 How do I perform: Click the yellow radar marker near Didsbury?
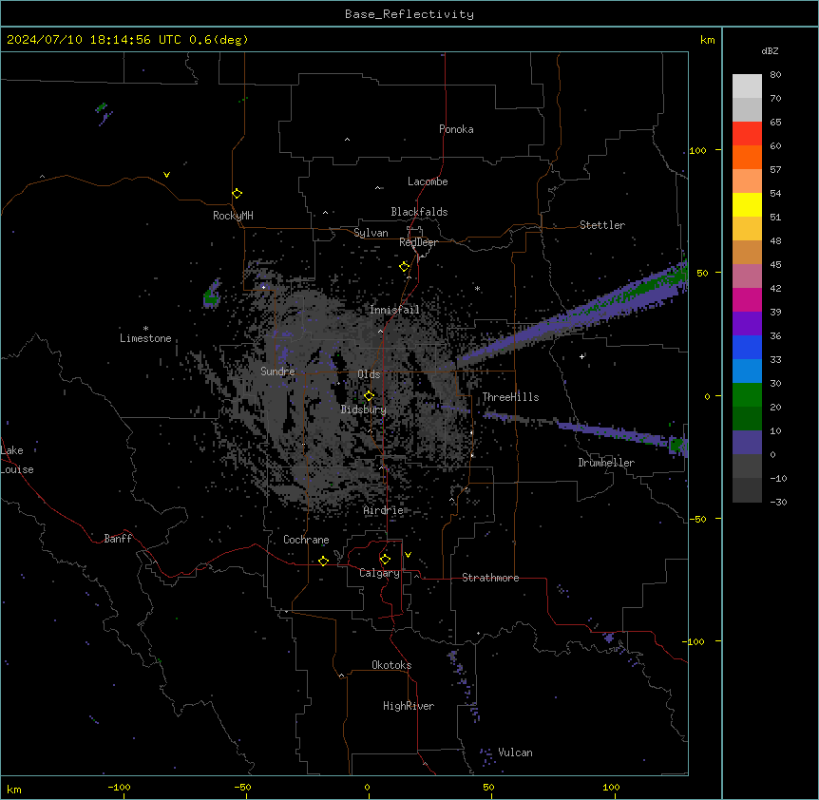click(x=369, y=395)
